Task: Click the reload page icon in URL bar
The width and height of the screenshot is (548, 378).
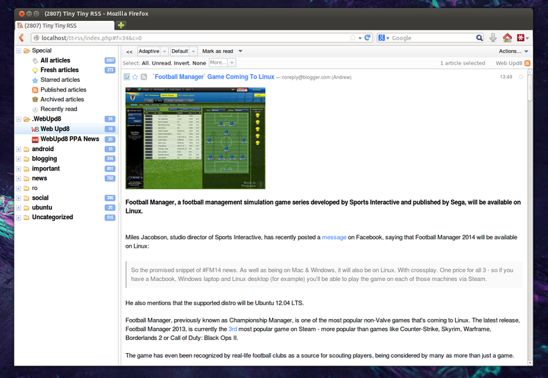Action: click(368, 37)
